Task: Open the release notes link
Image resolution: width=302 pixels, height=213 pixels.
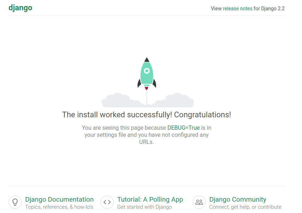Action: pyautogui.click(x=238, y=9)
